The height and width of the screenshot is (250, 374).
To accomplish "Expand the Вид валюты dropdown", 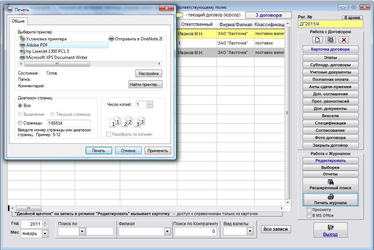I will [x=250, y=231].
